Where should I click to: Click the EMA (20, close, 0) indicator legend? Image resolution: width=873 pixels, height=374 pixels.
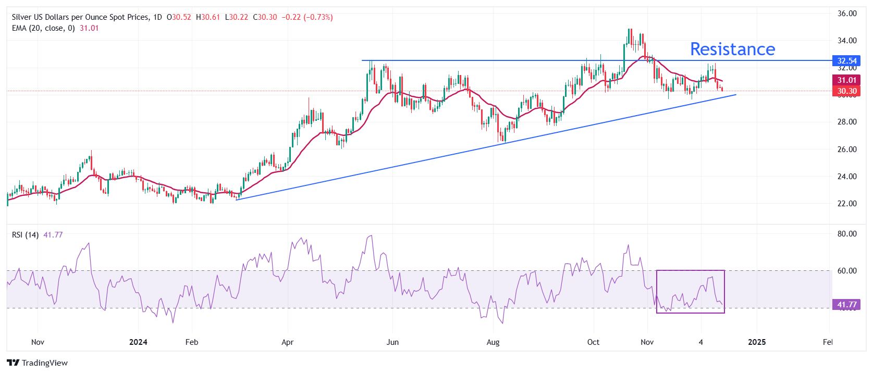pyautogui.click(x=43, y=28)
